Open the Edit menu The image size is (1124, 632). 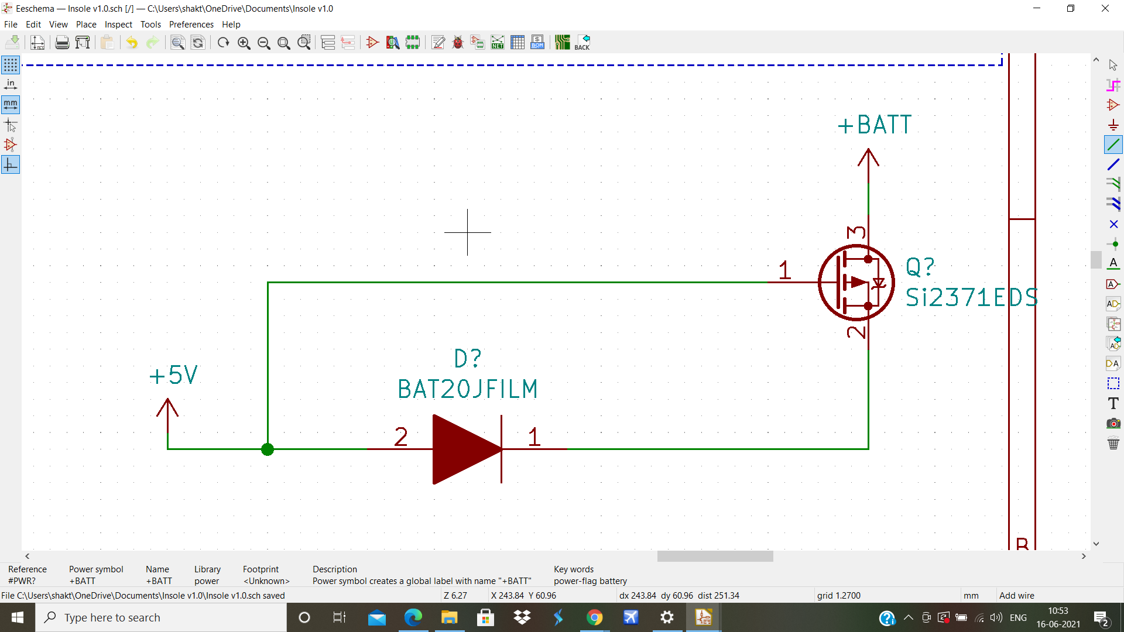coord(33,25)
